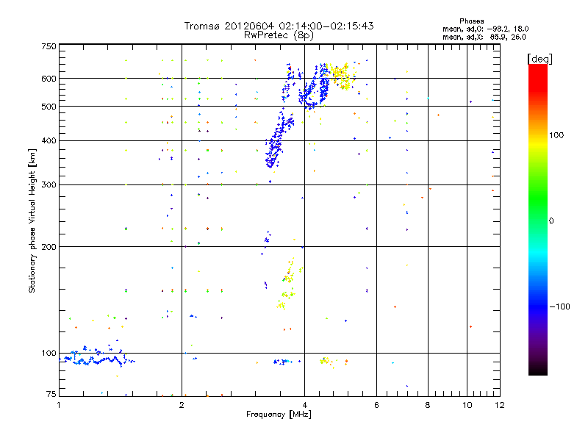Click the phase colorbar gradient

pos(538,219)
